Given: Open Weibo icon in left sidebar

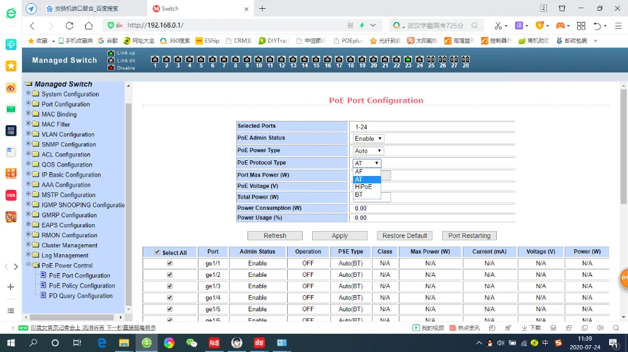Looking at the screenshot, I should pos(11,88).
